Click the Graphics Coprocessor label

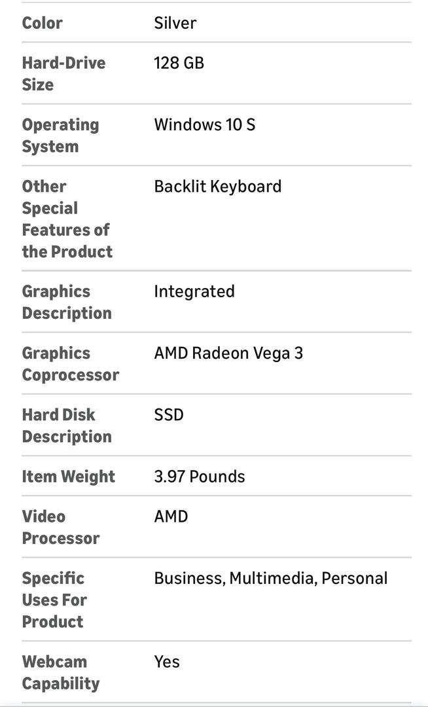[70, 364]
